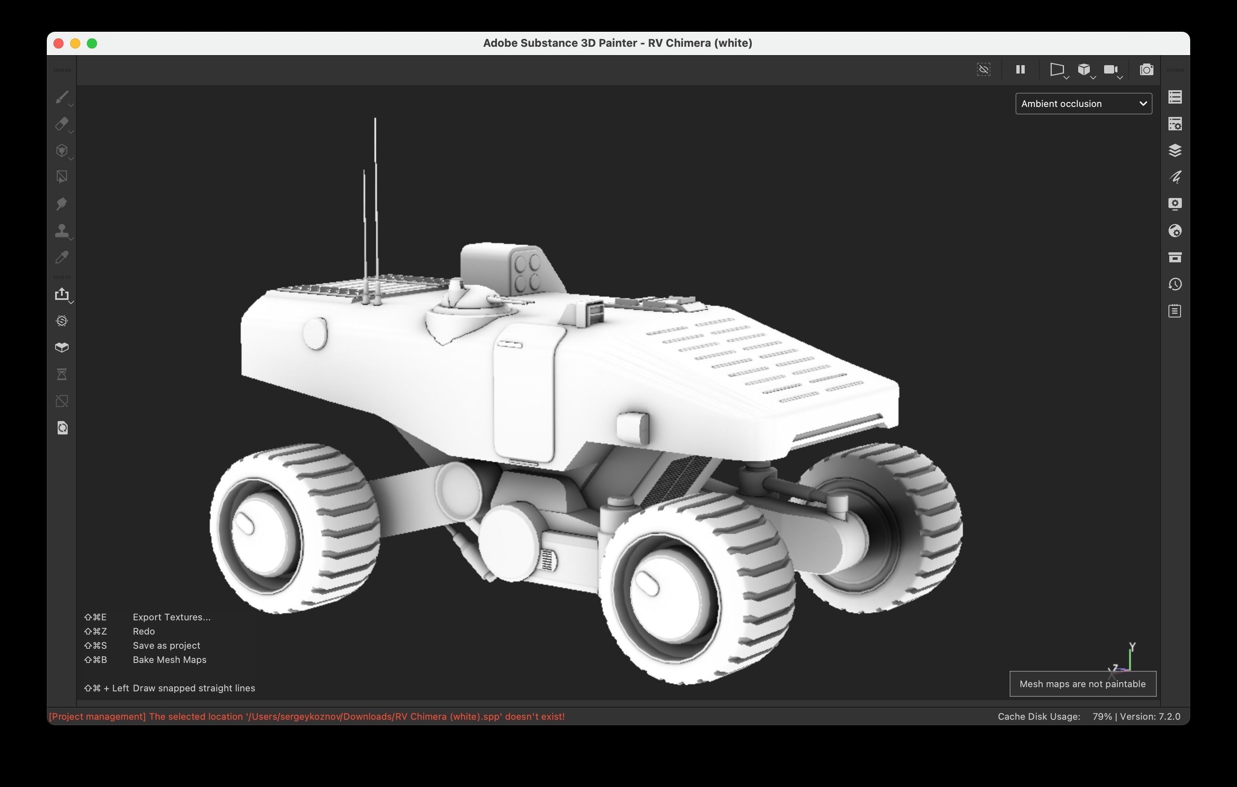Screen dimensions: 1237x787
Task: Open the Display Settings panel
Action: [x=1175, y=204]
